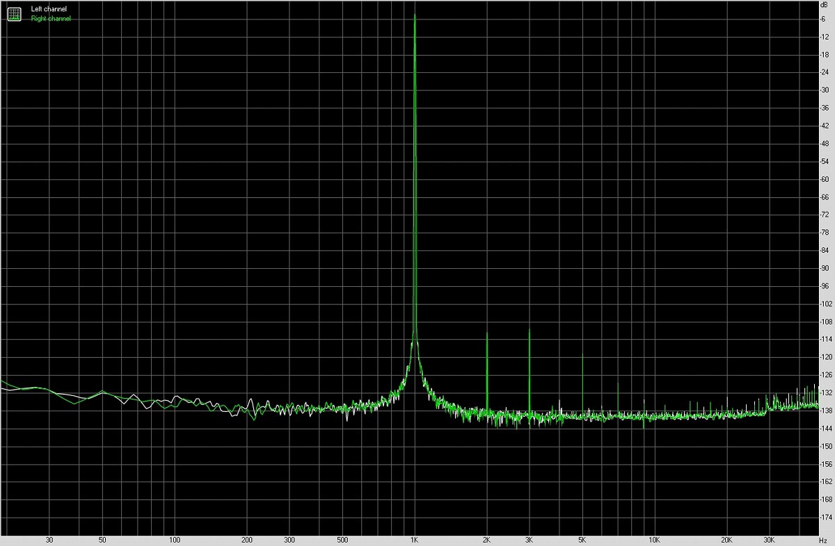Select the 20K frequency axis label

[x=726, y=540]
